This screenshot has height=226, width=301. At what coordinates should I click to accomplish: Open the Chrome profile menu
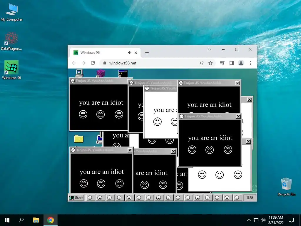[241, 63]
